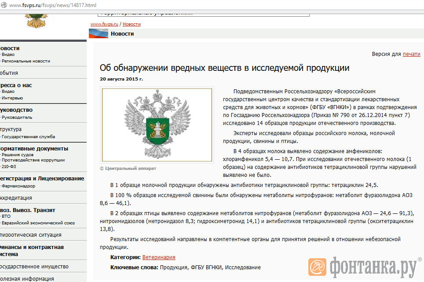
Task: Click the Ключевые слова label
Action: point(135,267)
